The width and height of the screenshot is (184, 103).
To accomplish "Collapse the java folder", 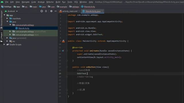I will pyautogui.click(x=7, y=22).
